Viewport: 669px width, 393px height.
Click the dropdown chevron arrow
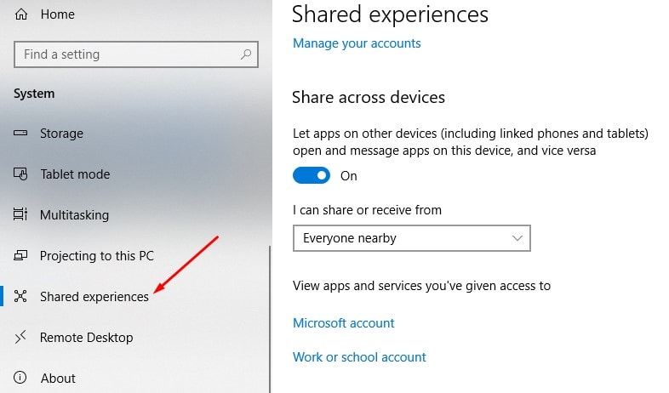pyautogui.click(x=517, y=238)
